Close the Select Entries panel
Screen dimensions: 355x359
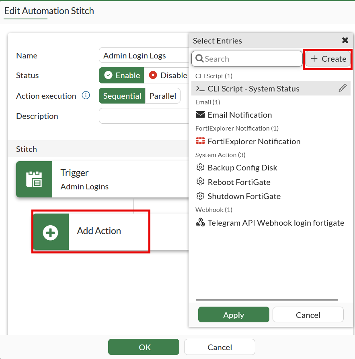345,40
